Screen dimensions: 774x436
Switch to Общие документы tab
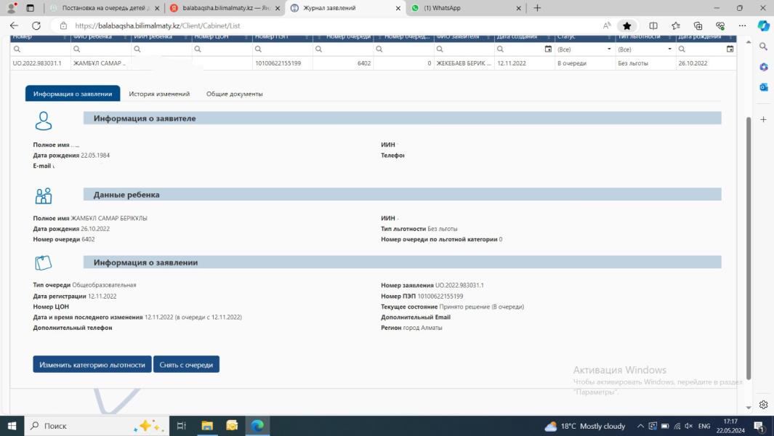[235, 93]
